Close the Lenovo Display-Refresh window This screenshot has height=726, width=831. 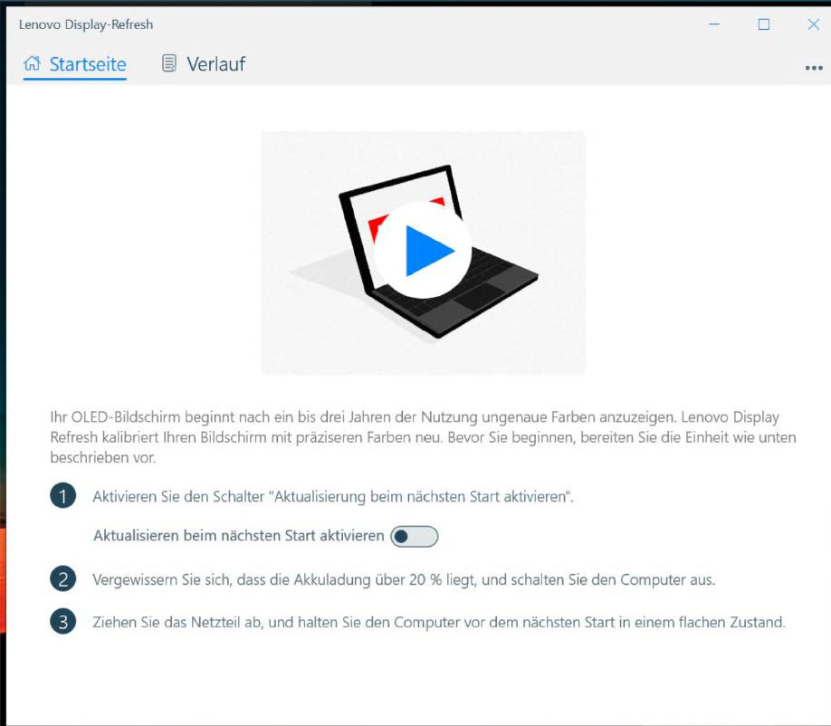[814, 24]
